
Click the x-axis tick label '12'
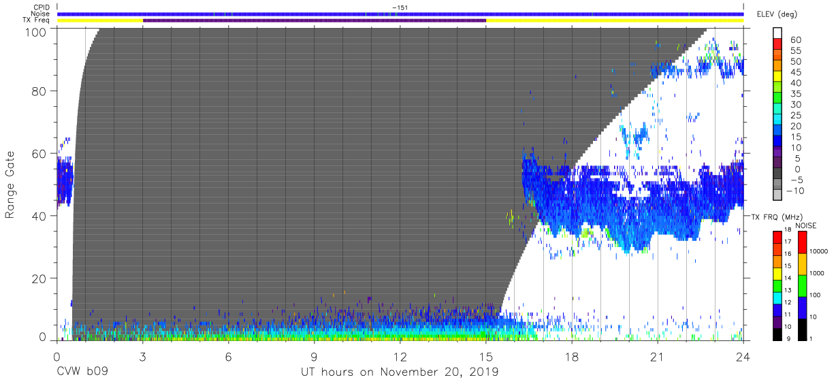click(x=400, y=356)
